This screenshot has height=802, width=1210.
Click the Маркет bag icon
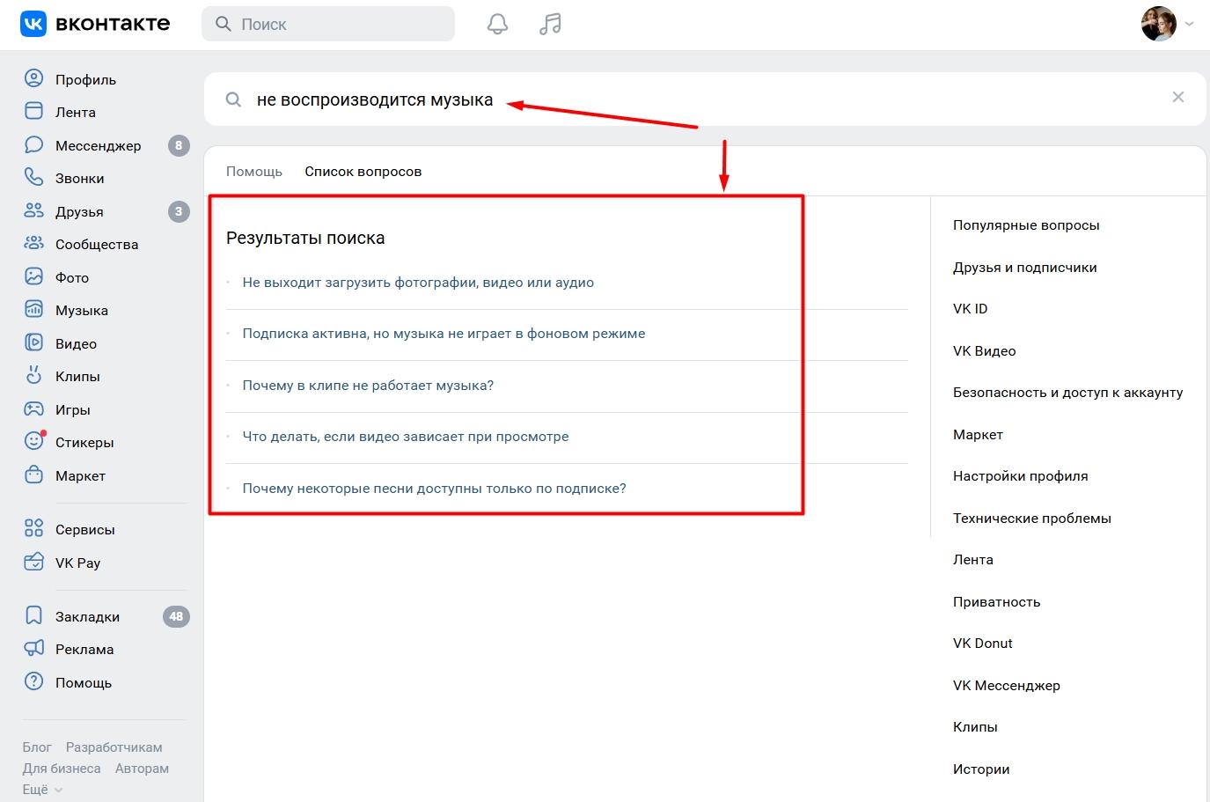33,475
